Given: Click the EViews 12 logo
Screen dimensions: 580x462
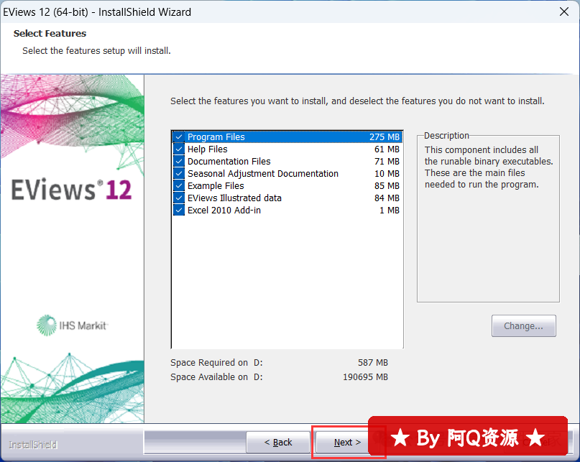Looking at the screenshot, I should [71, 190].
